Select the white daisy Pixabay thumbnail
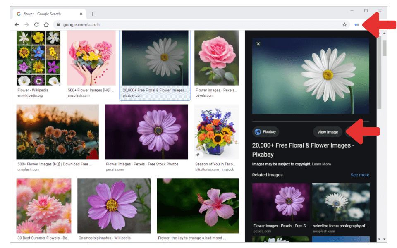This screenshot has width=397, height=248. [x=155, y=58]
